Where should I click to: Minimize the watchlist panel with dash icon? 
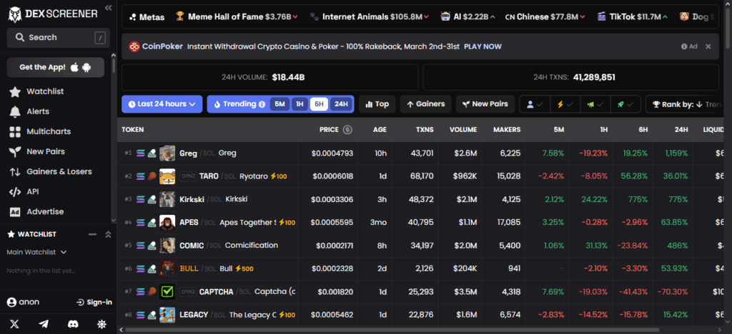coord(92,234)
